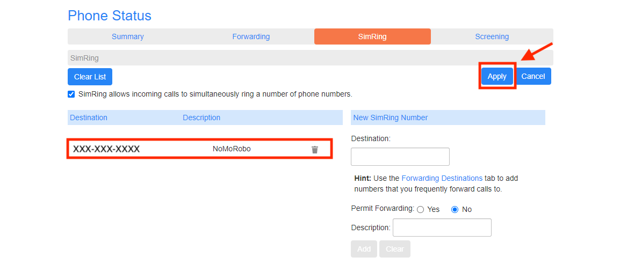Focus the new Destination input field
Image resolution: width=620 pixels, height=279 pixels.
(x=400, y=157)
